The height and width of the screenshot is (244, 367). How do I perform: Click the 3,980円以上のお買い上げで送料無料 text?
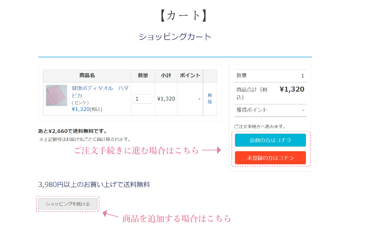point(94,185)
